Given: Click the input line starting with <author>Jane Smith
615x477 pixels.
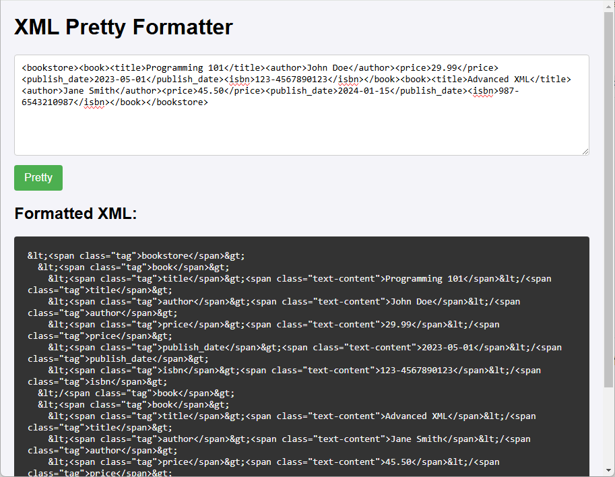Looking at the screenshot, I should click(x=270, y=90).
